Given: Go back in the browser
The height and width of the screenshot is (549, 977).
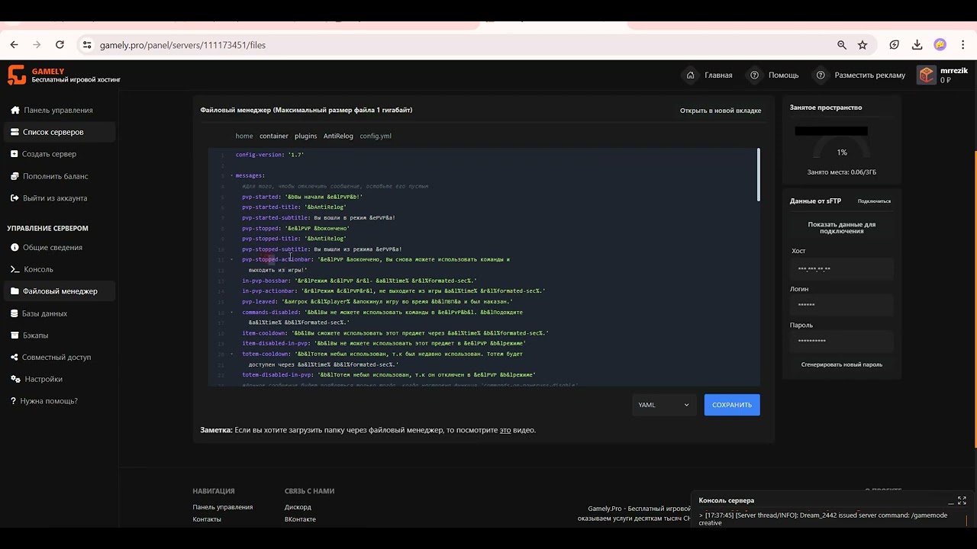Looking at the screenshot, I should 14,45.
